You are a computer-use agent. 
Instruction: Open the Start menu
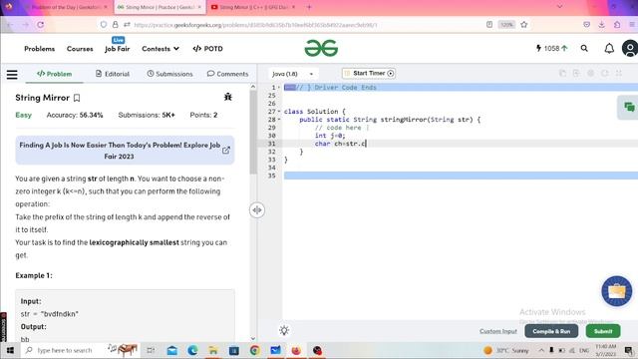coord(10,350)
